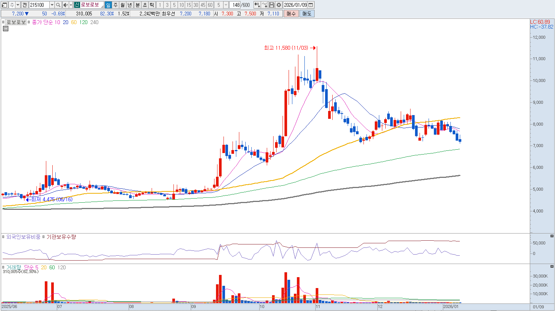Click the data grid table icon under 로보로보
The height and width of the screenshot is (311, 555).
(5, 29)
